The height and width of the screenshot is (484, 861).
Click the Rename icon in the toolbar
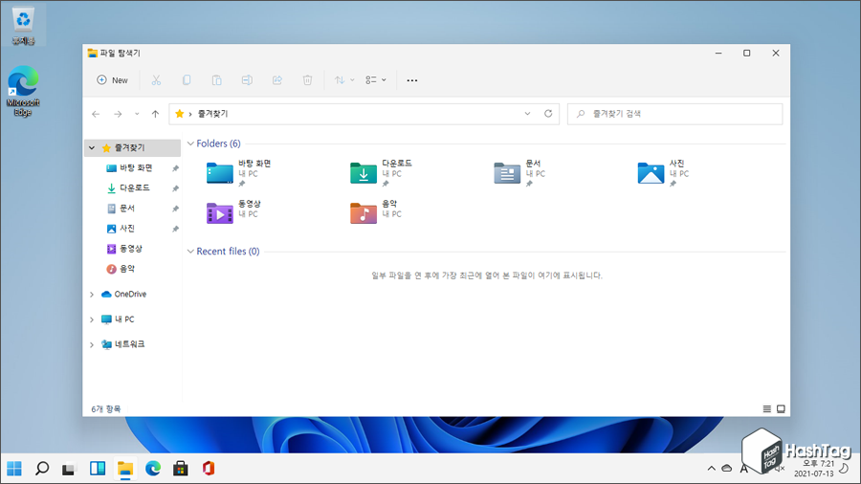click(247, 80)
